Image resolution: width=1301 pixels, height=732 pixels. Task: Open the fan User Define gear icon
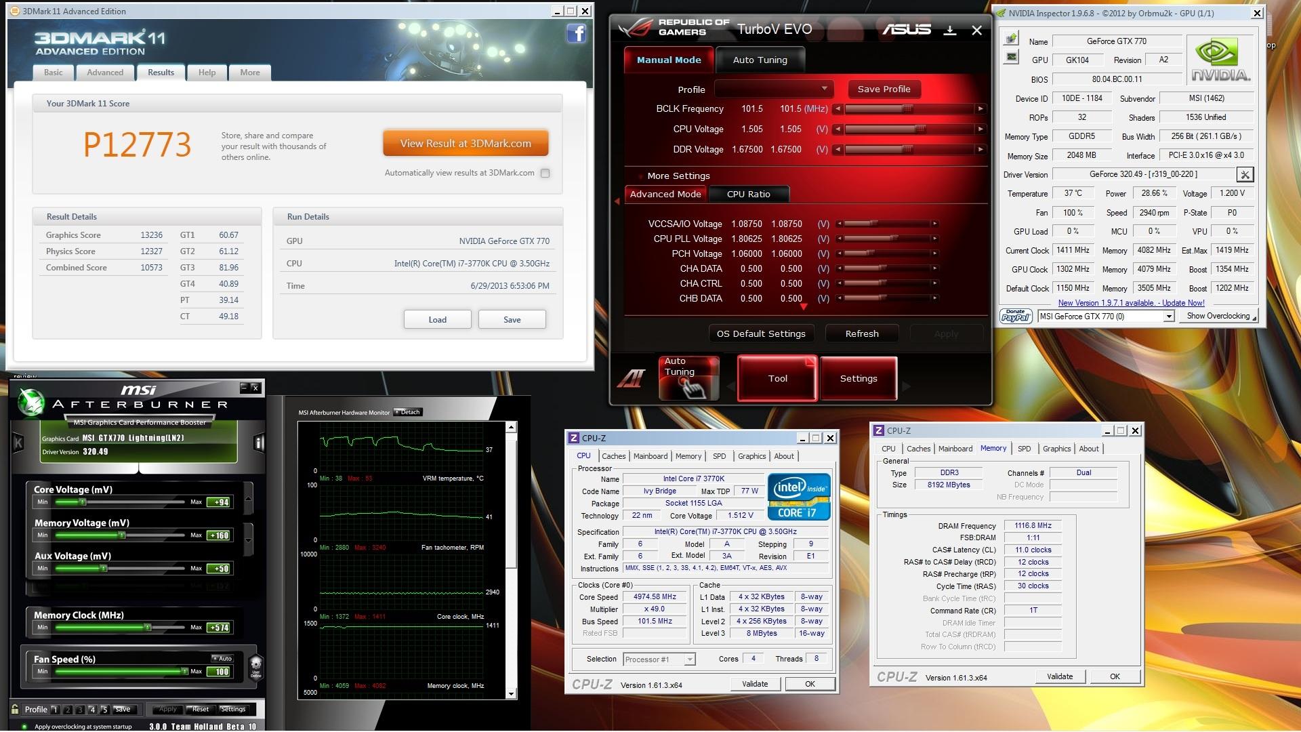pyautogui.click(x=255, y=666)
